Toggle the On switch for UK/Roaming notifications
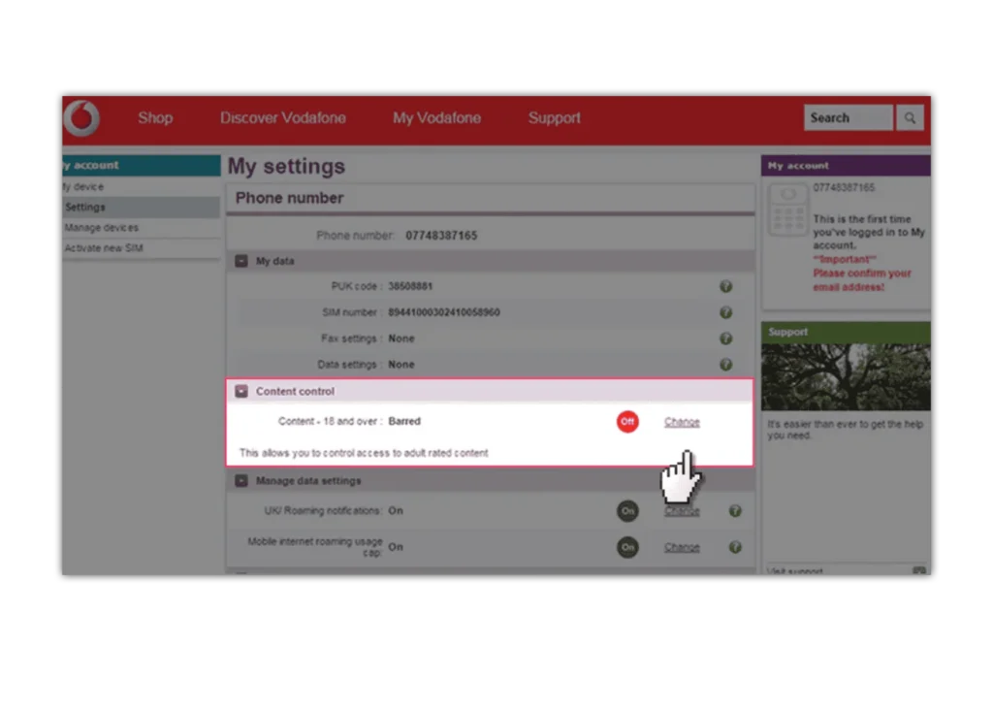The image size is (993, 710). [627, 511]
